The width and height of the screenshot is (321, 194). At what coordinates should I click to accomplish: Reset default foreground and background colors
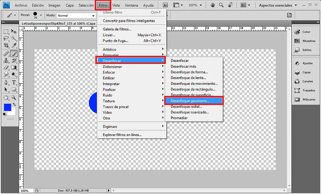(4, 114)
